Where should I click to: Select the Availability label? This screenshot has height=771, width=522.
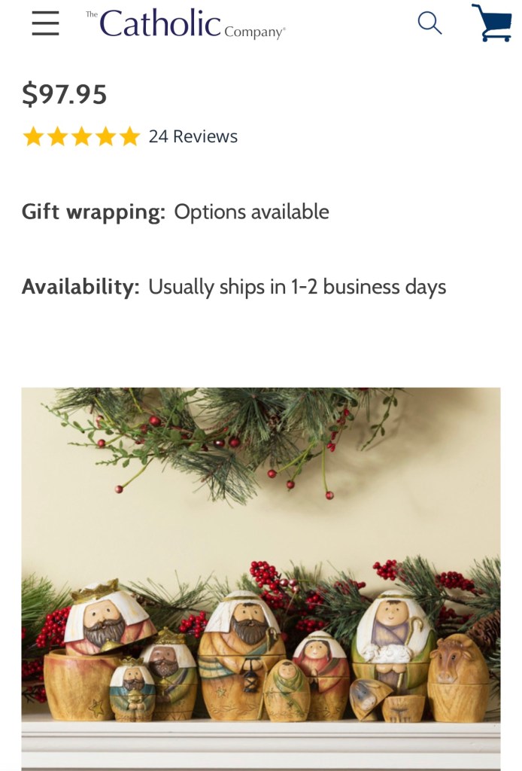(80, 287)
